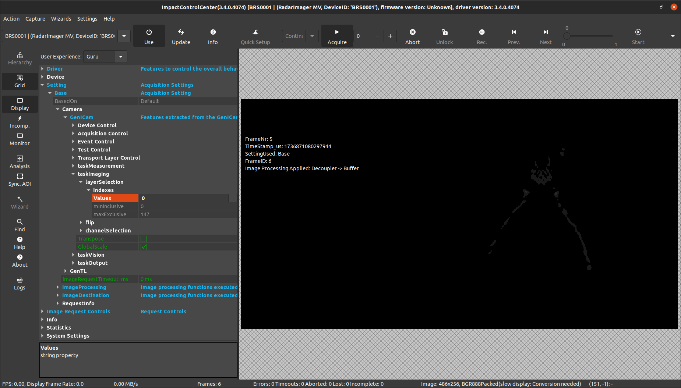Click the playback frame slider handle

tap(567, 36)
